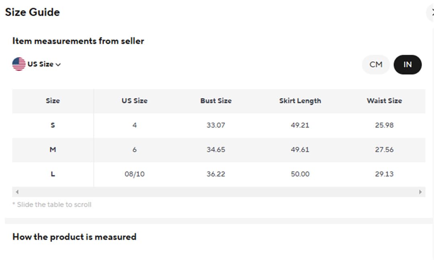Click the US Size label text

coord(41,64)
